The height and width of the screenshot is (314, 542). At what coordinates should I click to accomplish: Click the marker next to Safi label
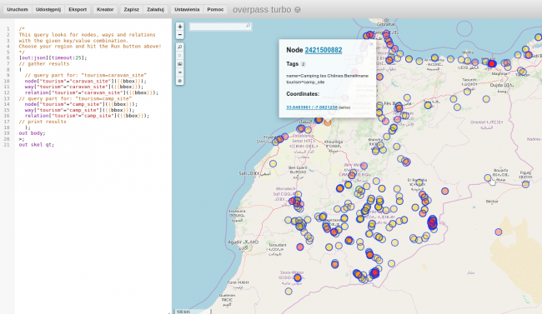coord(273,163)
